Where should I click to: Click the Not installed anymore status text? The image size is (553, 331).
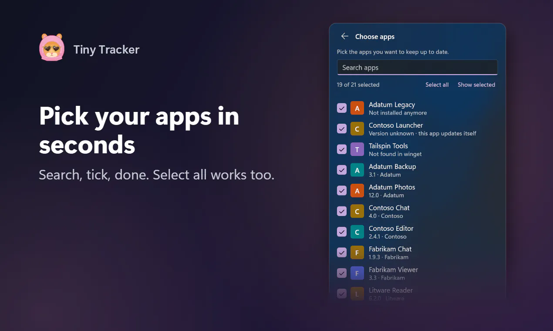[x=398, y=113]
